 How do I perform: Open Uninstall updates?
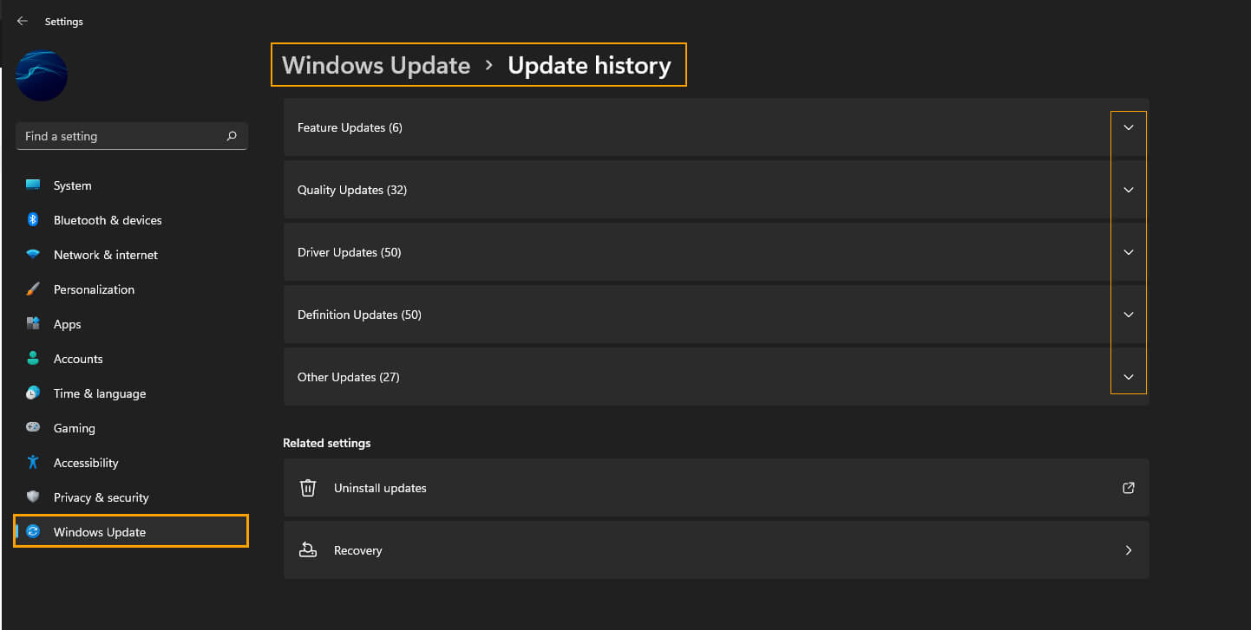(716, 488)
